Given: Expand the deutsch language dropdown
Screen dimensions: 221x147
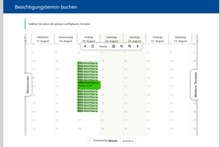Looking at the screenshot, I should [x=128, y=141].
